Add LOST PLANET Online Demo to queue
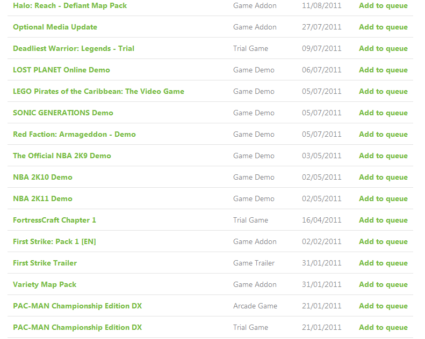This screenshot has width=425, height=339. 383,70
